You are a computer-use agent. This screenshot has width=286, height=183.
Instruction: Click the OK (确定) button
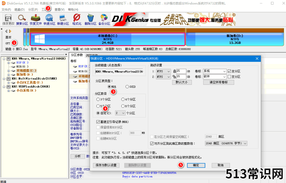(196, 165)
